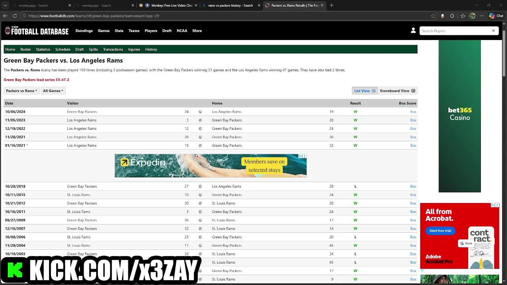Open Games in the top navigation
This screenshot has height=285, width=507.
(104, 30)
